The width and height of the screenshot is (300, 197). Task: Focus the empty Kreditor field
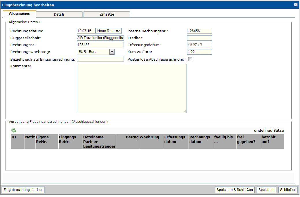[200, 38]
